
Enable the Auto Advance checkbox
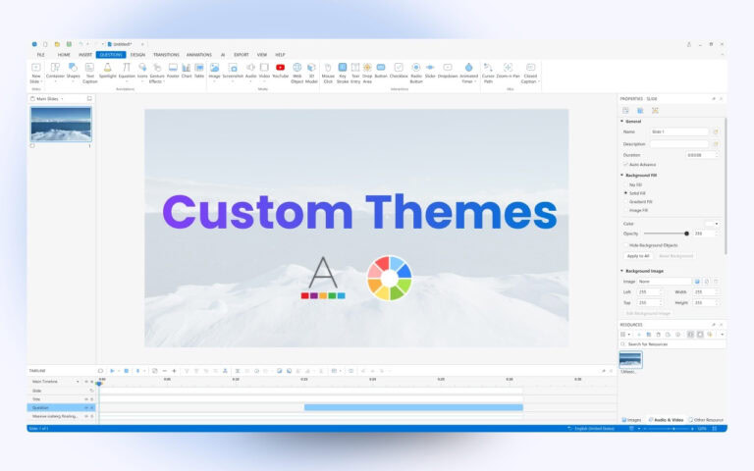(x=626, y=165)
